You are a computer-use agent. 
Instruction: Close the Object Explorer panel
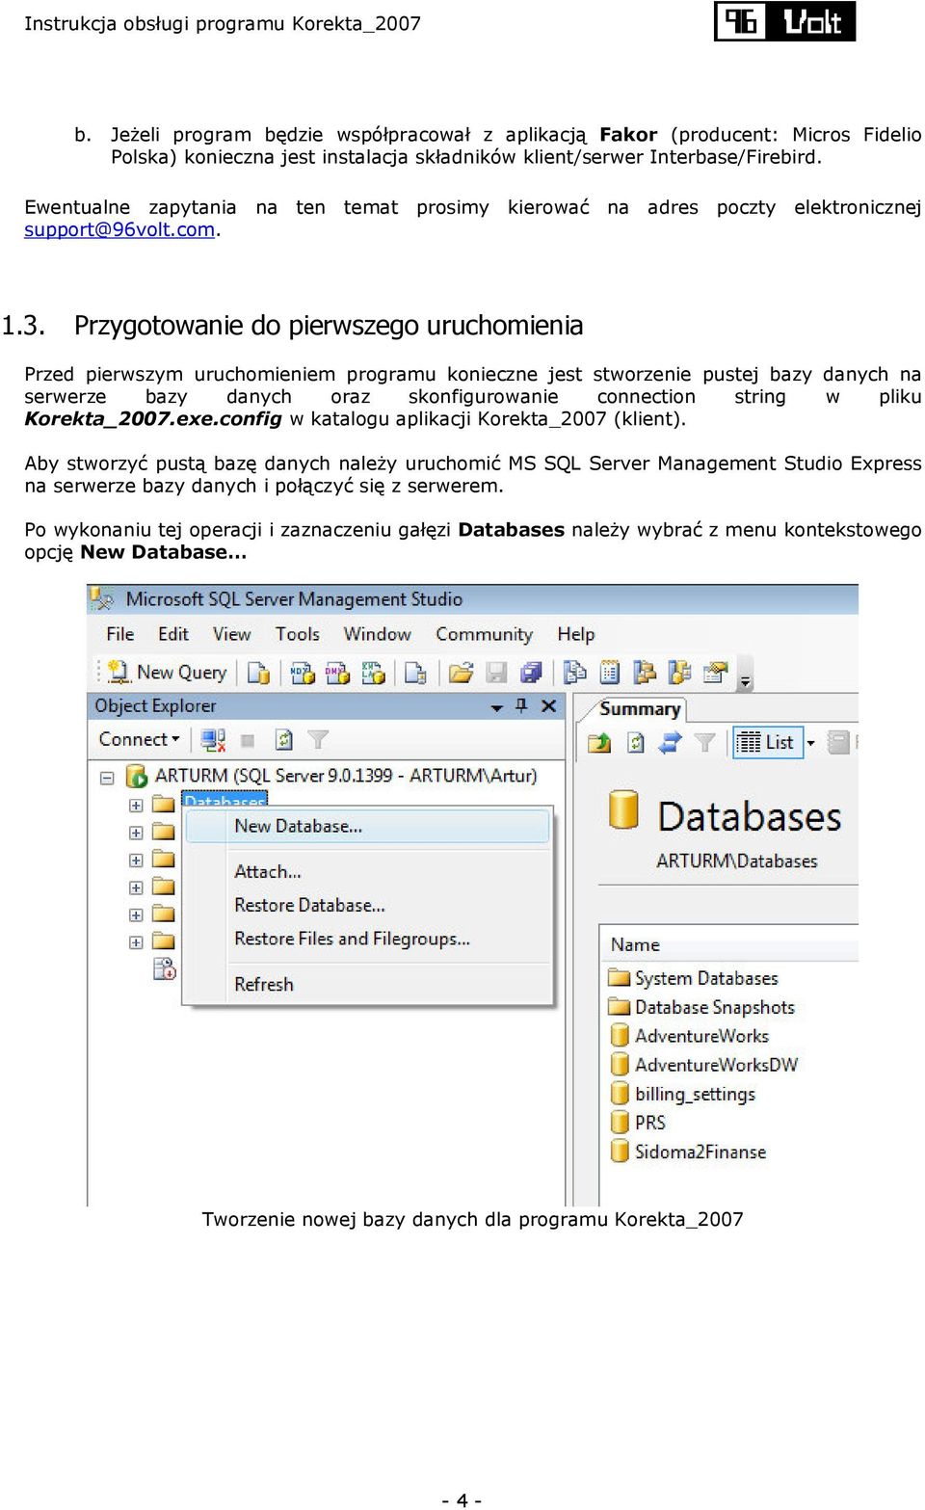click(549, 706)
